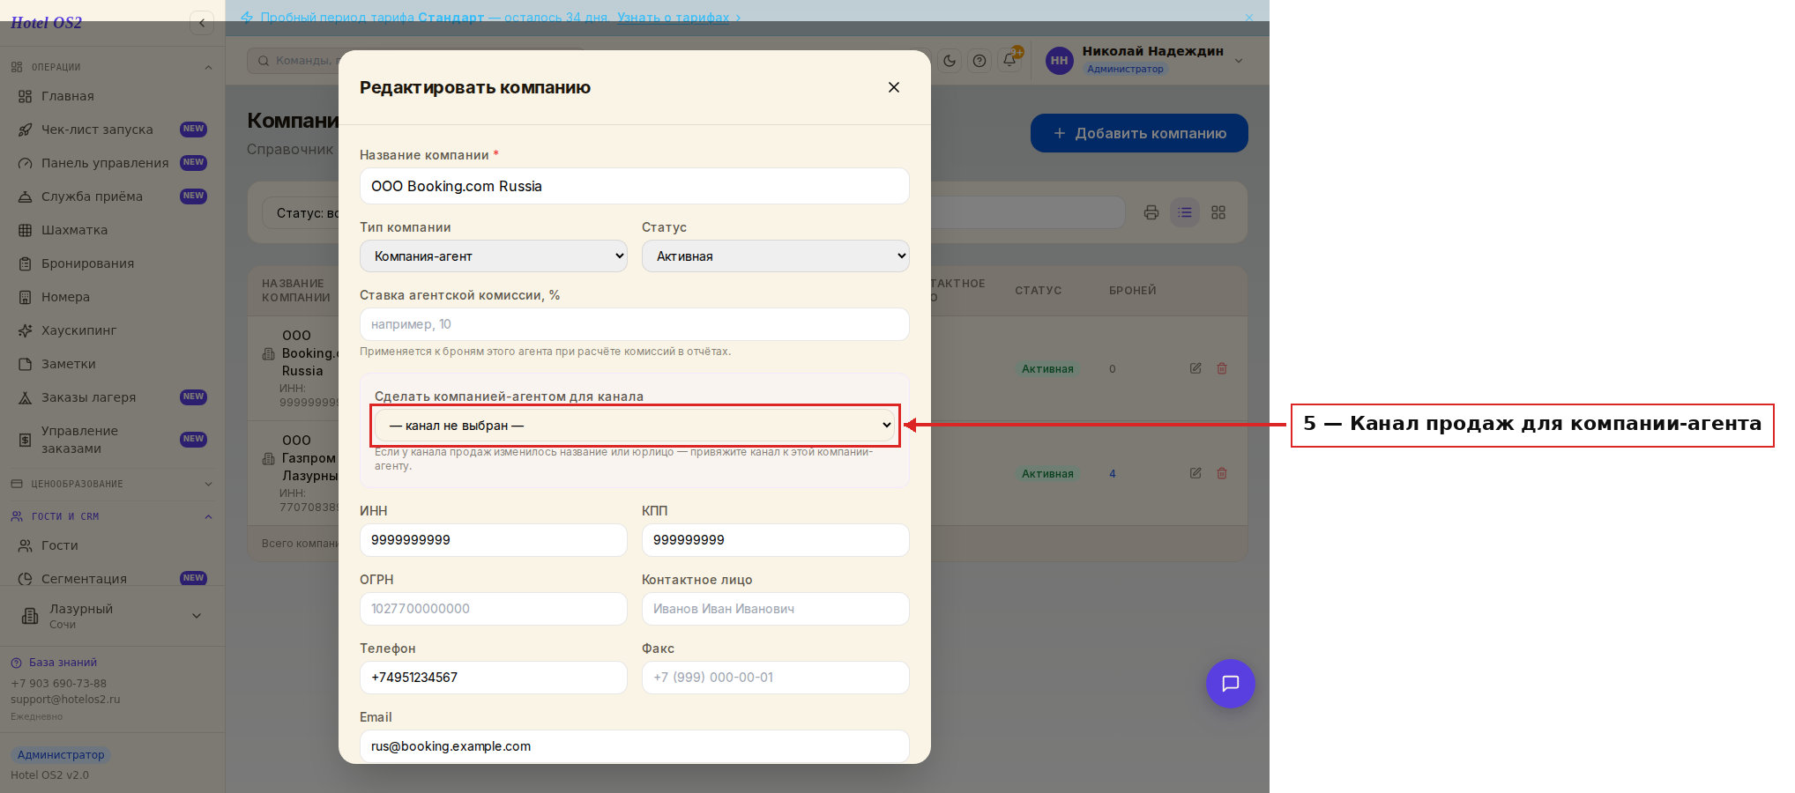
Task: Open the канал не выбран dropdown
Action: (634, 426)
